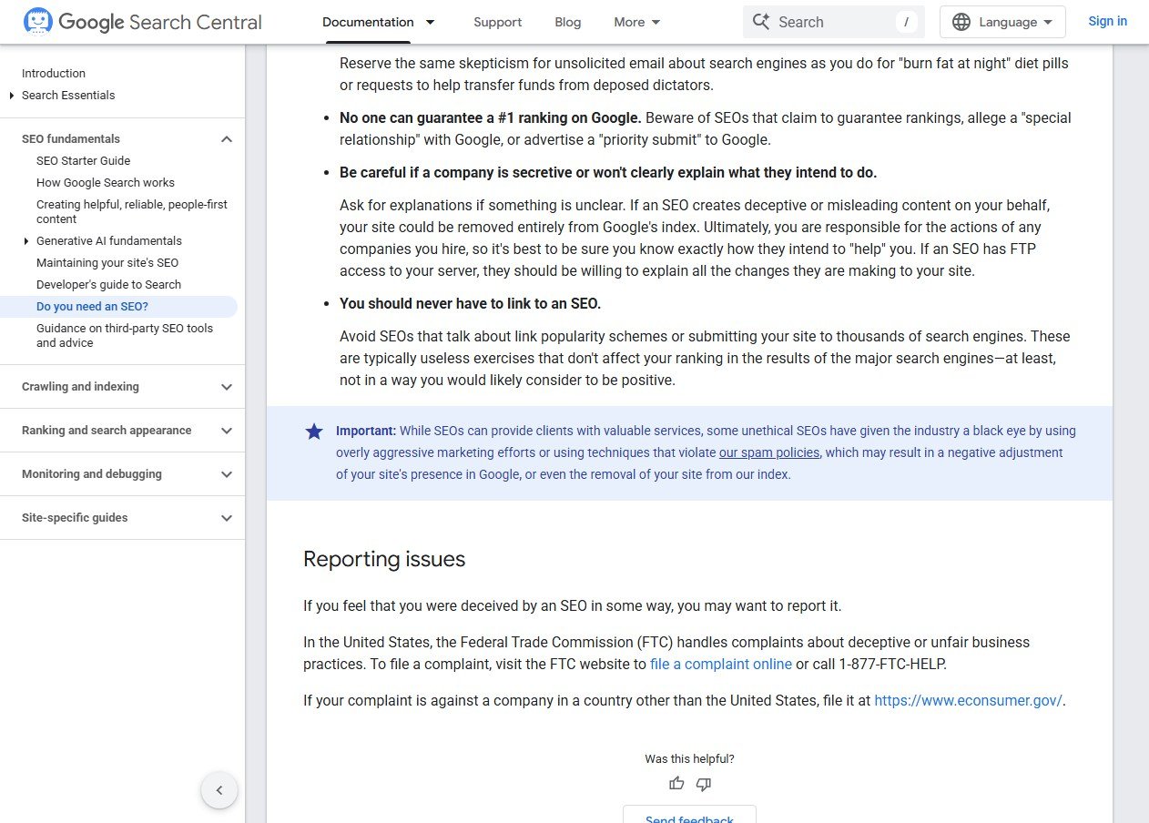The width and height of the screenshot is (1149, 823).
Task: Open SEO Starter Guide in sidebar
Action: click(x=83, y=160)
